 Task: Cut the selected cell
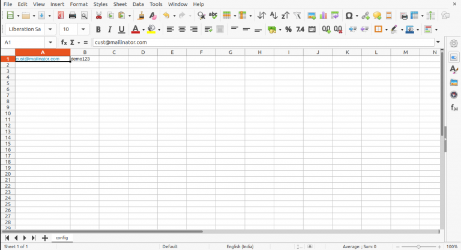(99, 16)
